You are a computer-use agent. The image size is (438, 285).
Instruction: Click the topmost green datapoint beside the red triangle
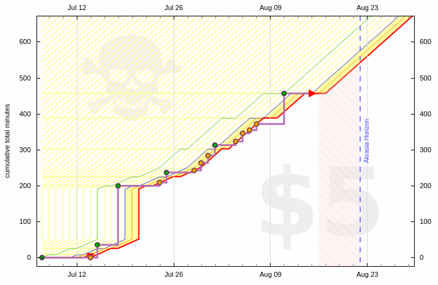tap(284, 93)
